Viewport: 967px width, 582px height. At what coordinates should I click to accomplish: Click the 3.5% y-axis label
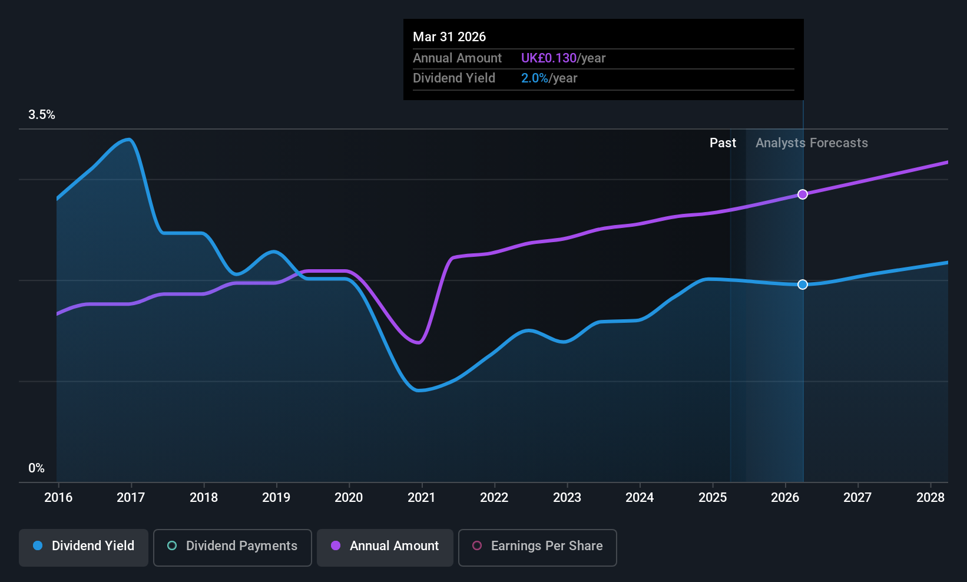coord(42,115)
